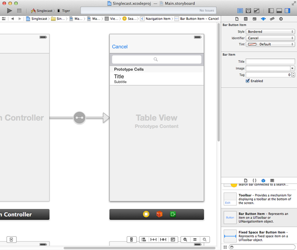Screen dimensions: 297x250
Task: Show the Attributes inspector
Action: tap(263, 19)
